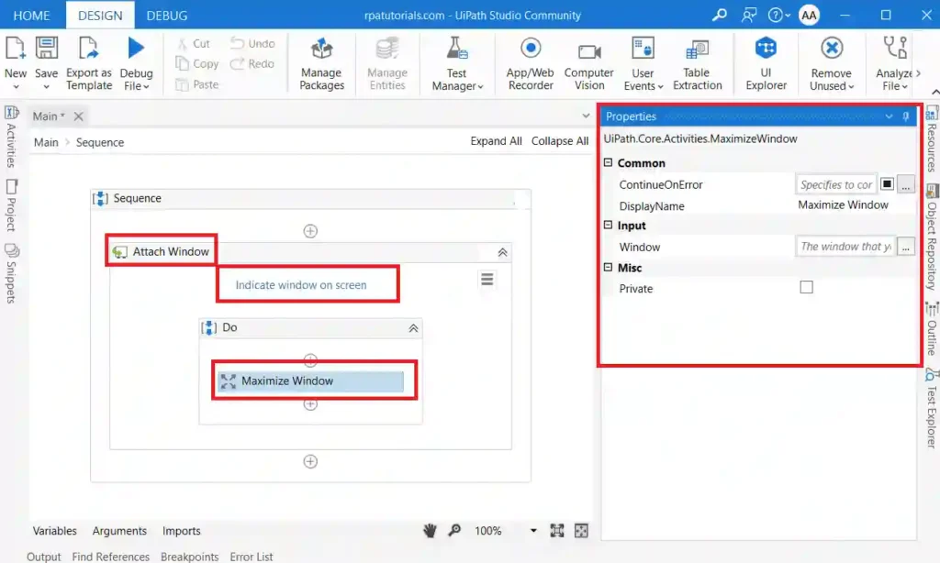
Task: Click Export as Template icon
Action: tap(89, 49)
